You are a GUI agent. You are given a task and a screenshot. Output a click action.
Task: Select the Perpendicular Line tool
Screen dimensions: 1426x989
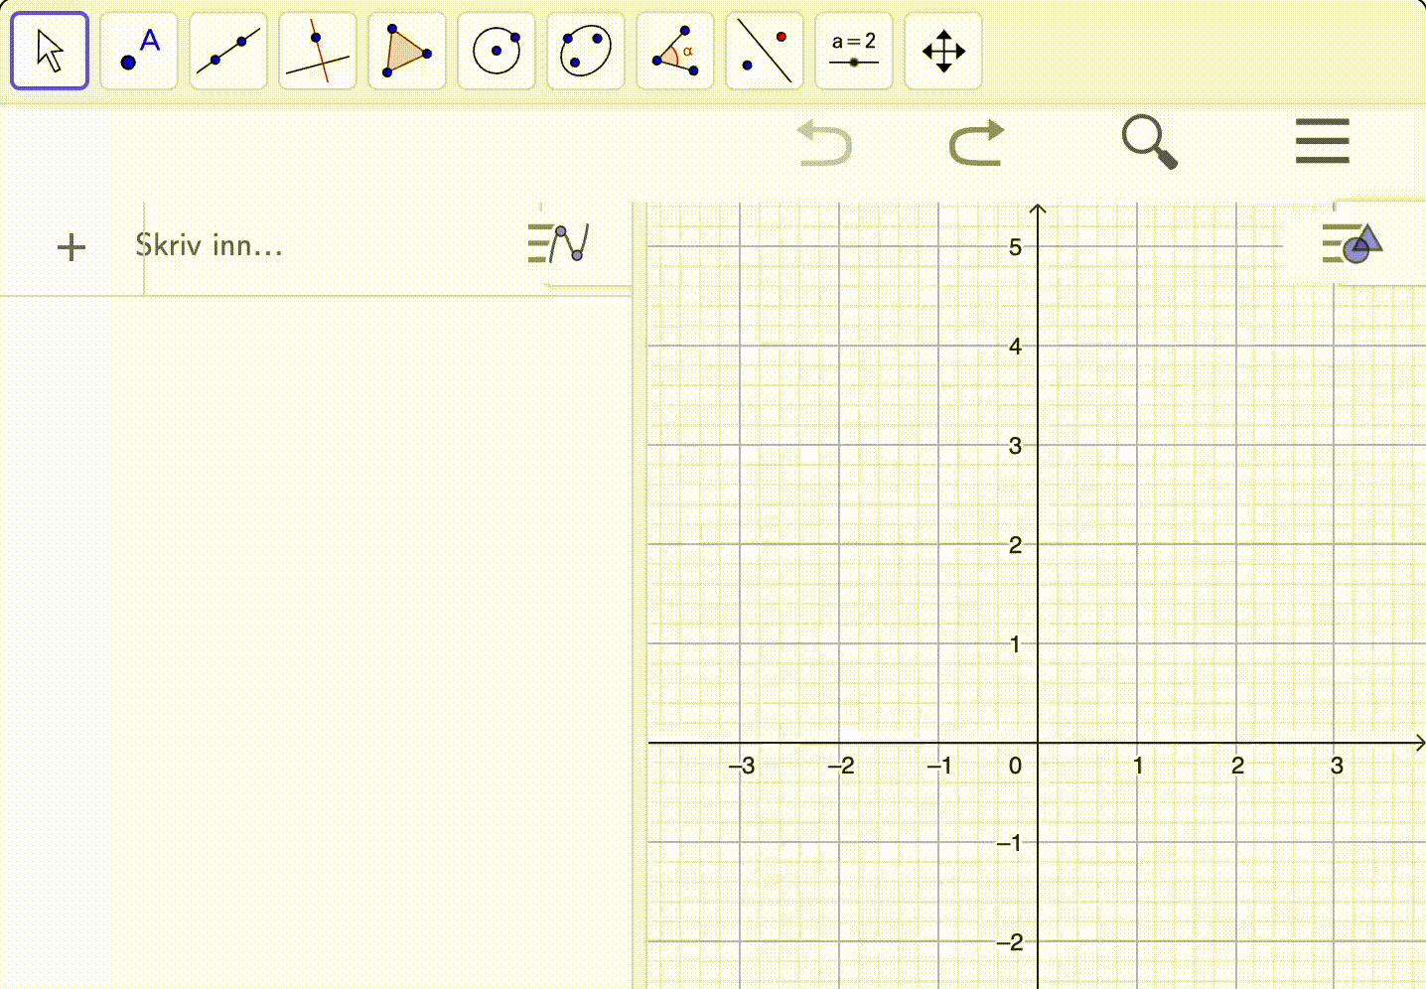pyautogui.click(x=318, y=51)
